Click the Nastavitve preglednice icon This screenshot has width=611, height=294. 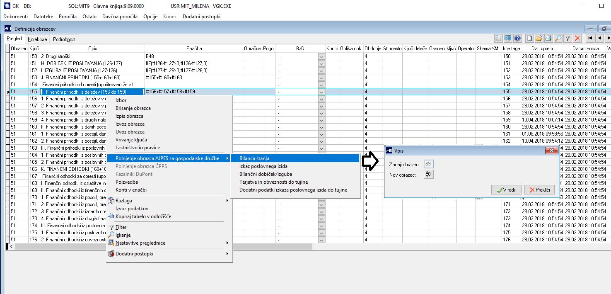[x=111, y=243]
